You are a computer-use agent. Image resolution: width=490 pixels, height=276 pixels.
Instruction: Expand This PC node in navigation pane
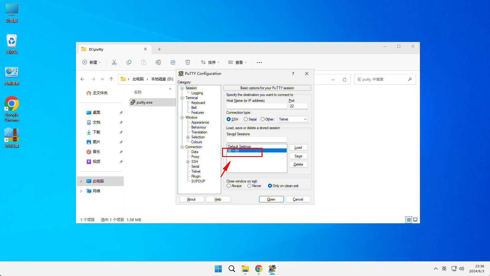(81, 181)
